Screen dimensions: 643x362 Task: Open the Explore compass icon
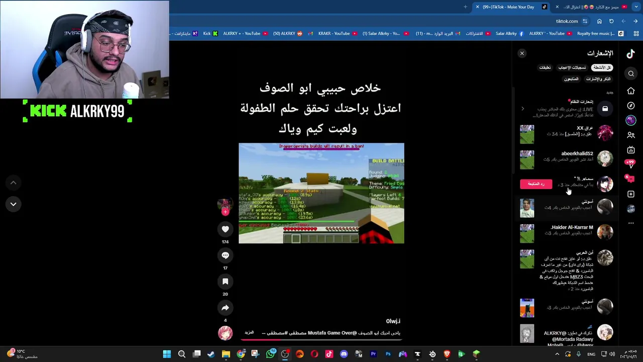tap(631, 106)
